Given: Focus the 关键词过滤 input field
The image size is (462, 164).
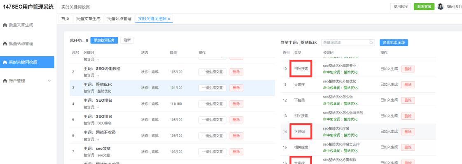Looking at the screenshot, I should coord(348,43).
